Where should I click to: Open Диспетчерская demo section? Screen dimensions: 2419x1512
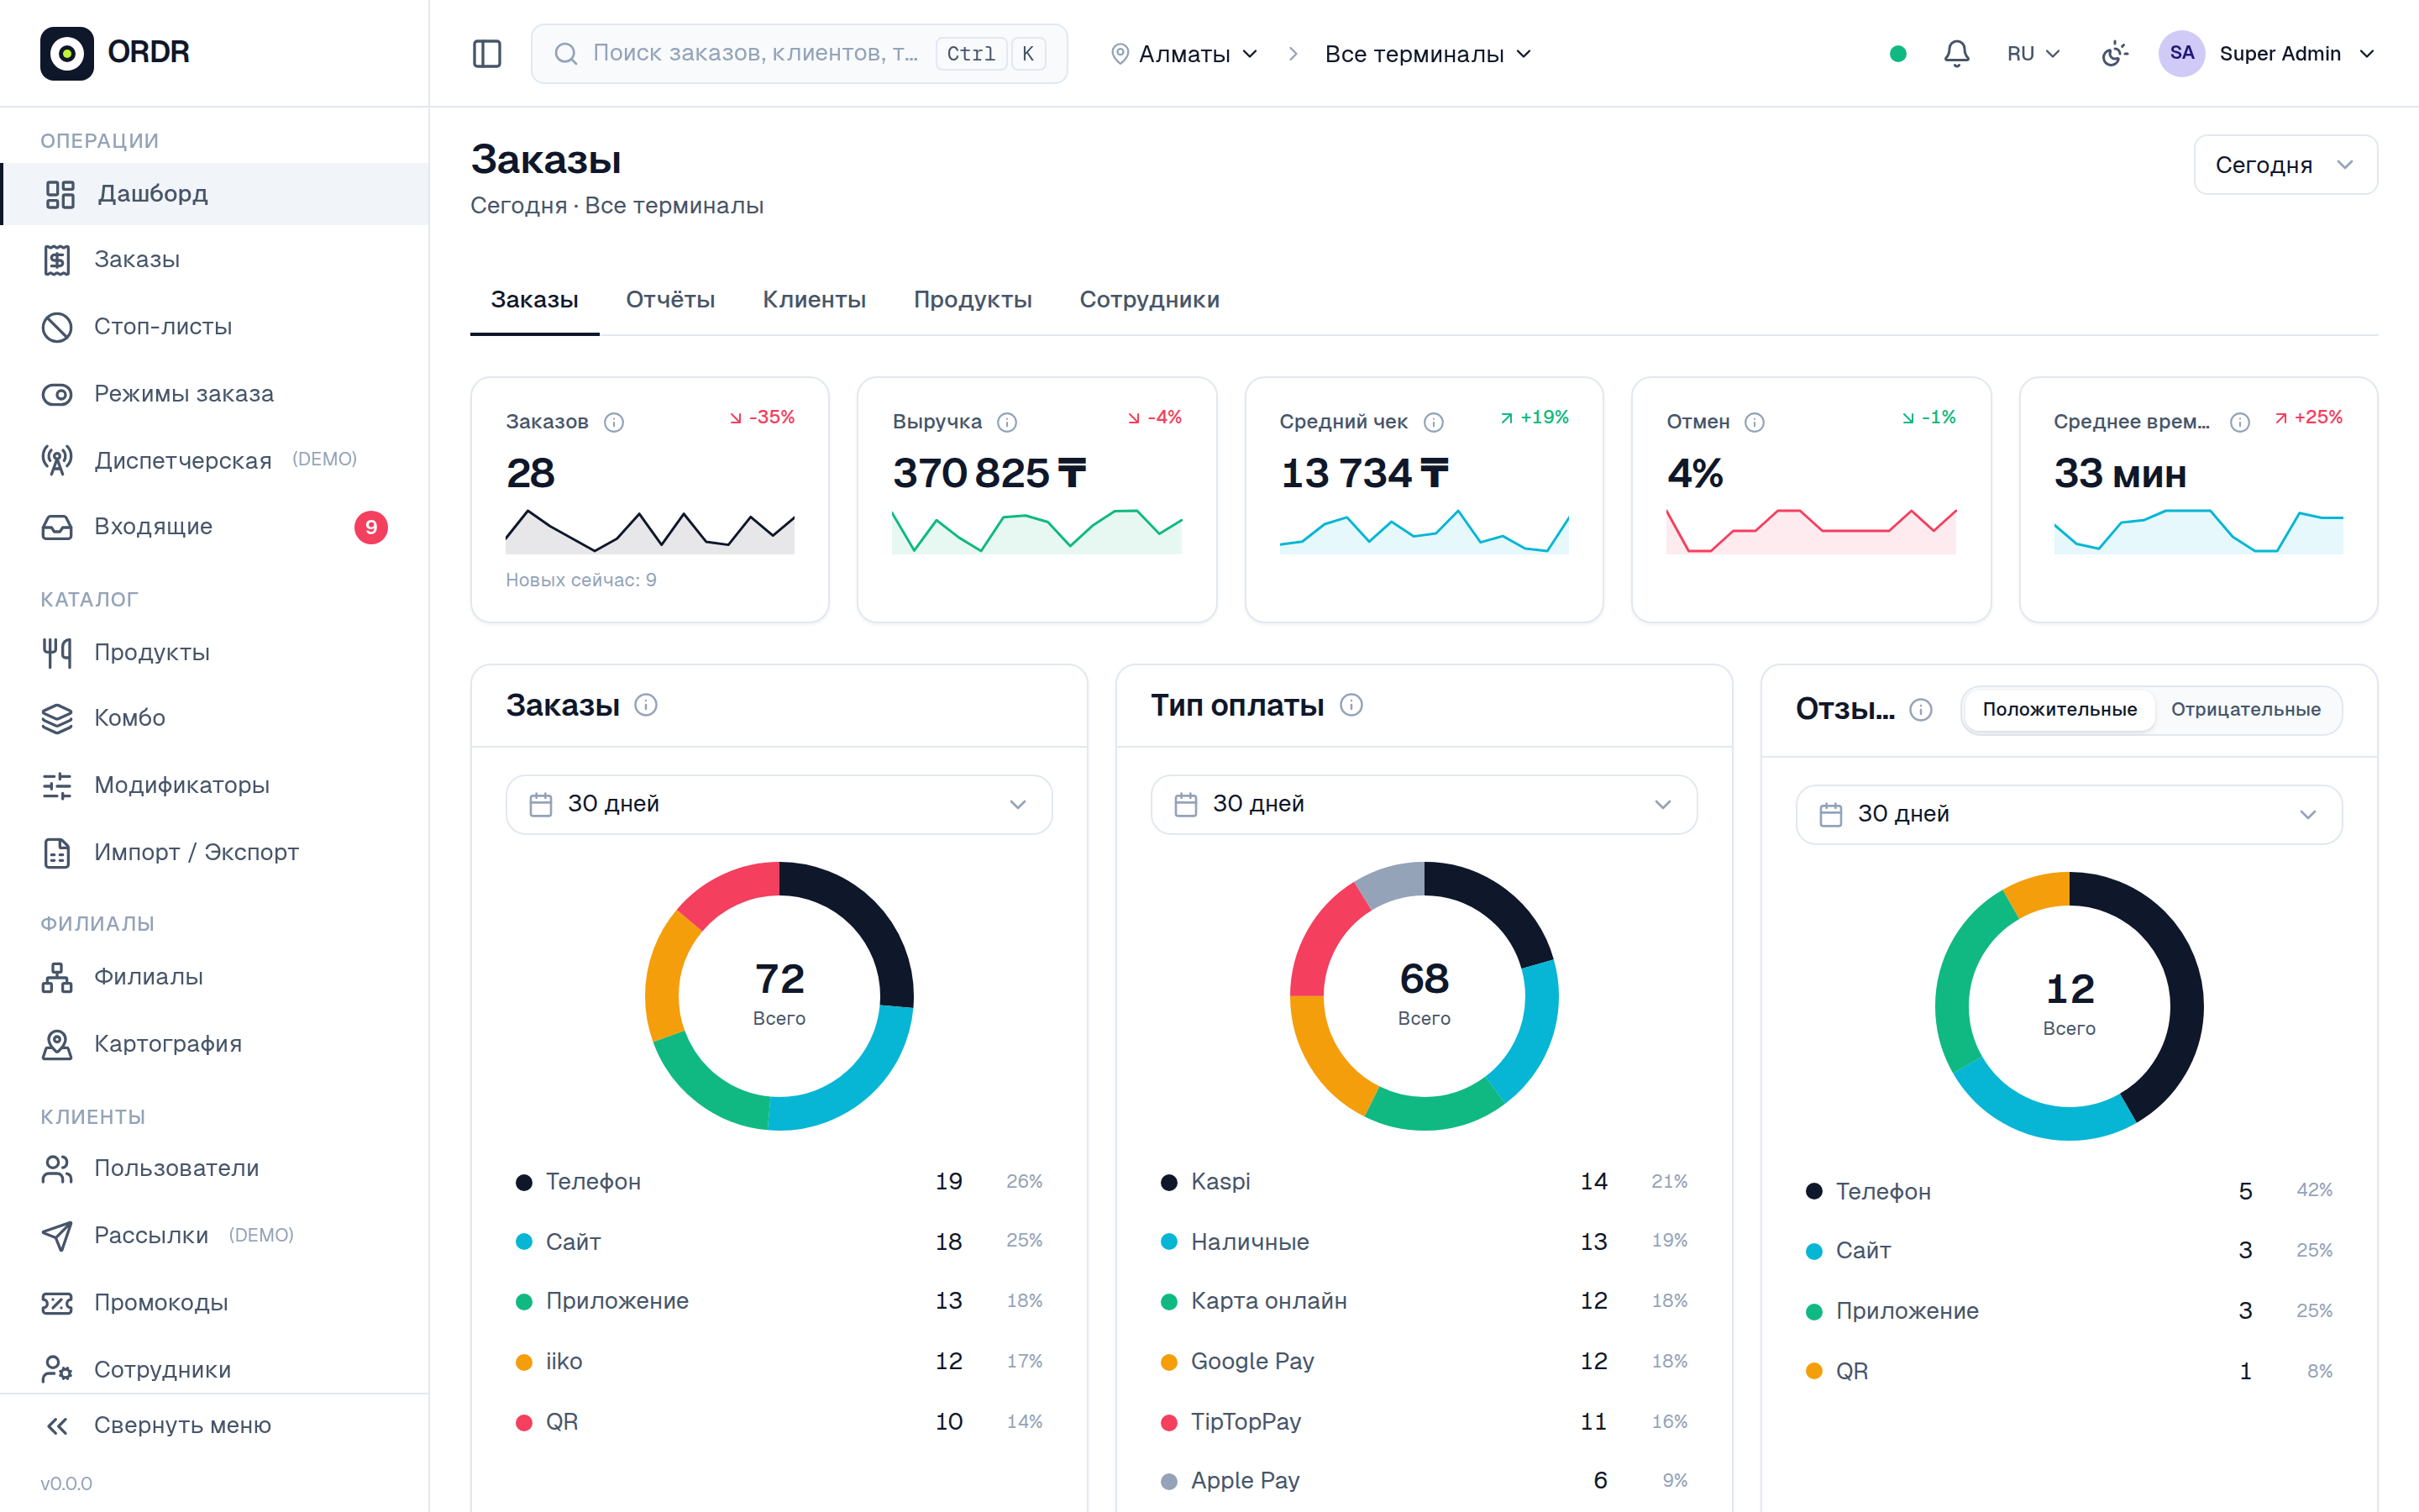click(x=216, y=460)
